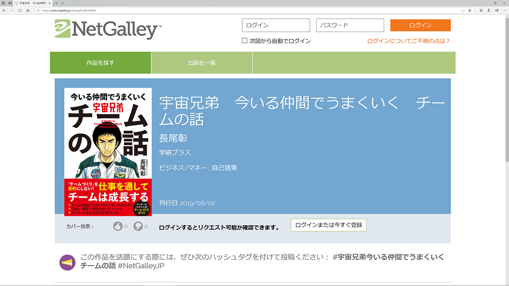Add notes with pen icon

(489, 10)
